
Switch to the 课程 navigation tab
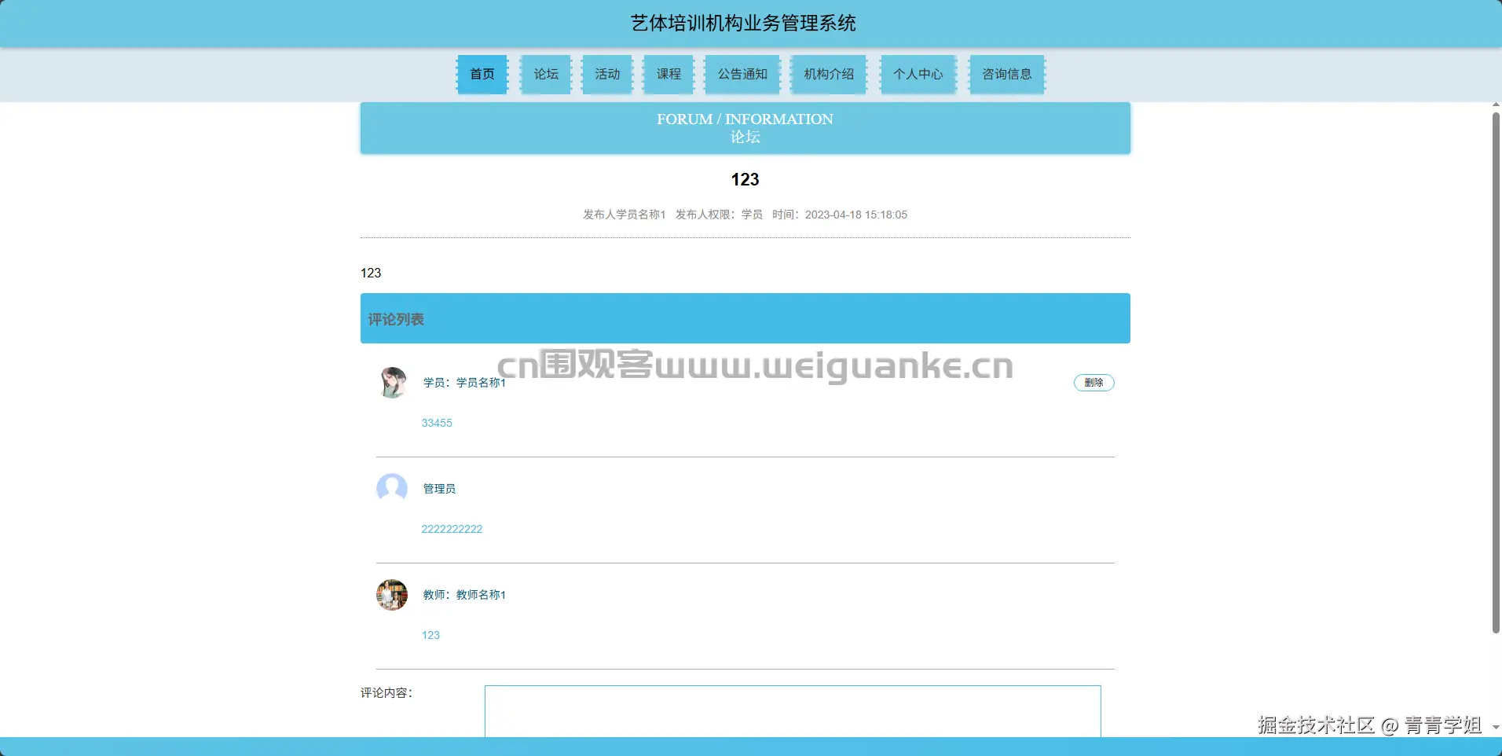(669, 74)
